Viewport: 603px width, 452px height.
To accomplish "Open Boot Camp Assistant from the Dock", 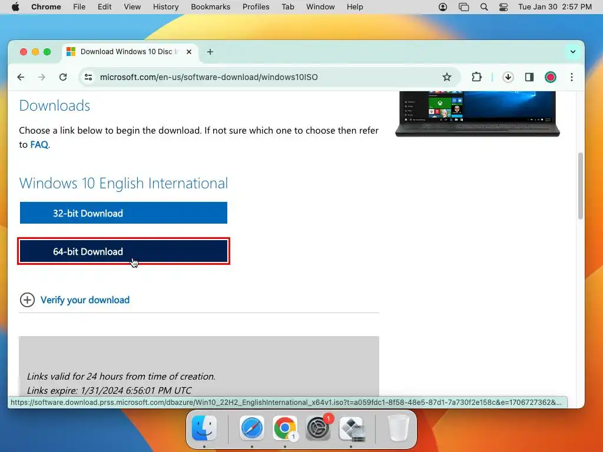I will 352,428.
